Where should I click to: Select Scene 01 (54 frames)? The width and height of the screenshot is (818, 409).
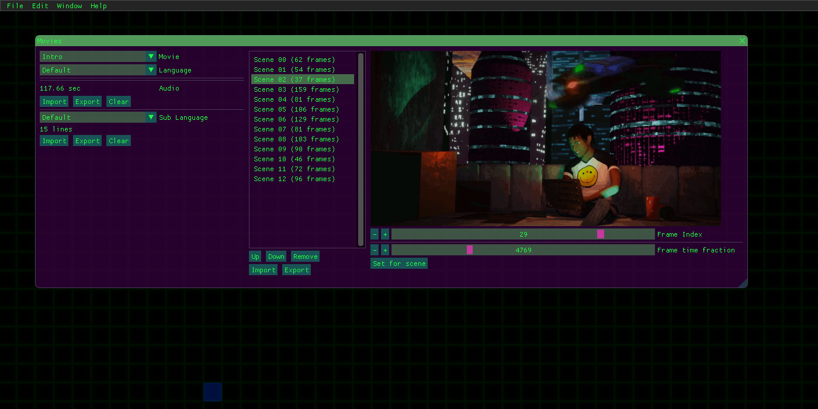coord(303,70)
